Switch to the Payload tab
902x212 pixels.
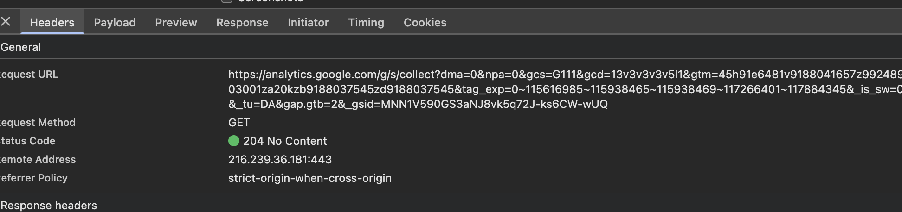point(115,23)
